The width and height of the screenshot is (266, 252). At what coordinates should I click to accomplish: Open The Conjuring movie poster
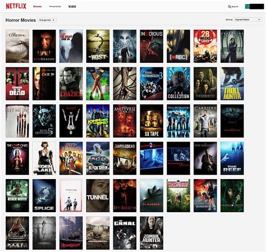[17, 46]
